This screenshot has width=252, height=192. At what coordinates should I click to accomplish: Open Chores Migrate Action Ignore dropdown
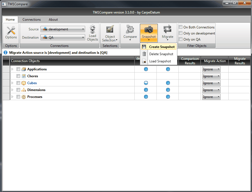[x=211, y=76]
